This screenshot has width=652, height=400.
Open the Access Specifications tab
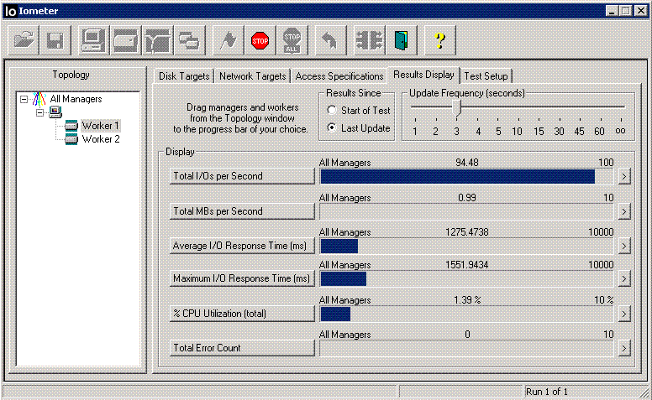pyautogui.click(x=339, y=76)
